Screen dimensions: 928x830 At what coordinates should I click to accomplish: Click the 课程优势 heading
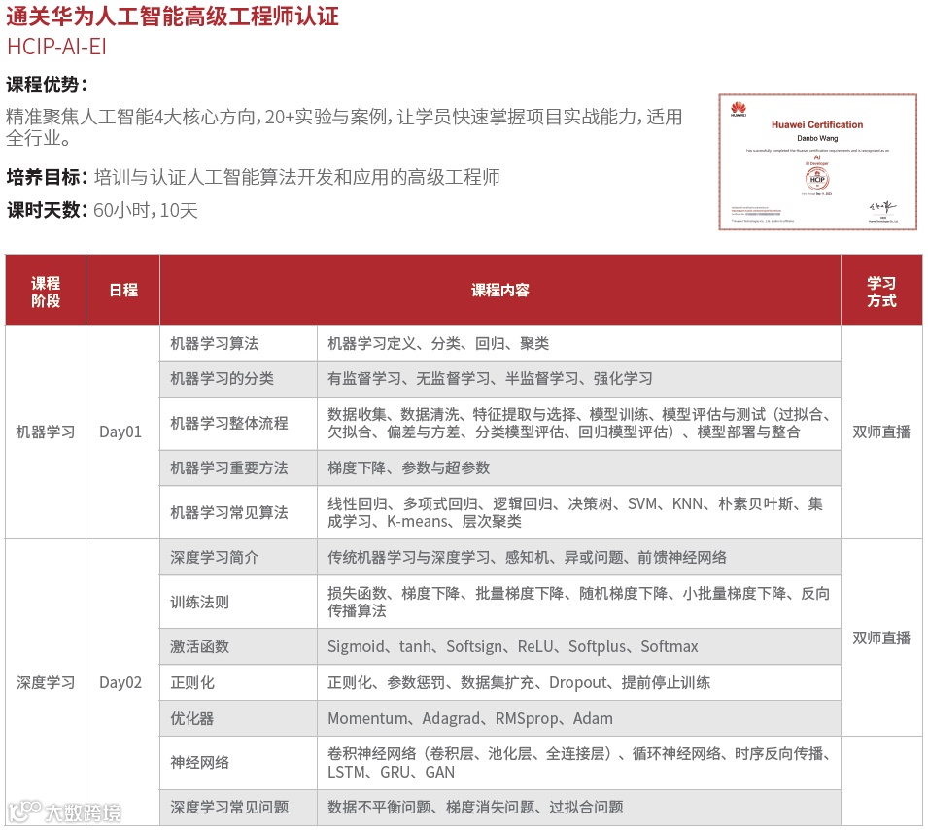point(47,85)
